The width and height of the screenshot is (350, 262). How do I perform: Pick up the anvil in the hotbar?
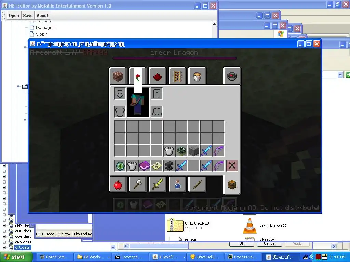pos(169,166)
